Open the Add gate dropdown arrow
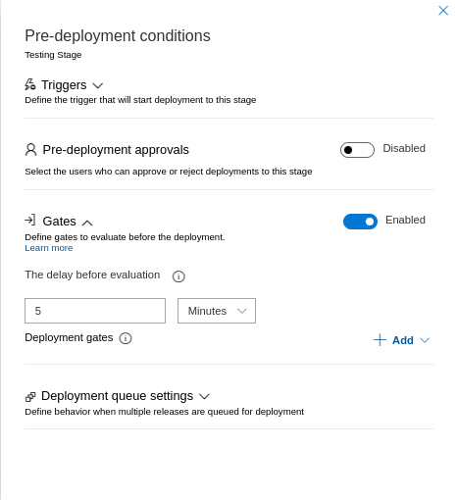The image size is (457, 500). click(x=425, y=340)
